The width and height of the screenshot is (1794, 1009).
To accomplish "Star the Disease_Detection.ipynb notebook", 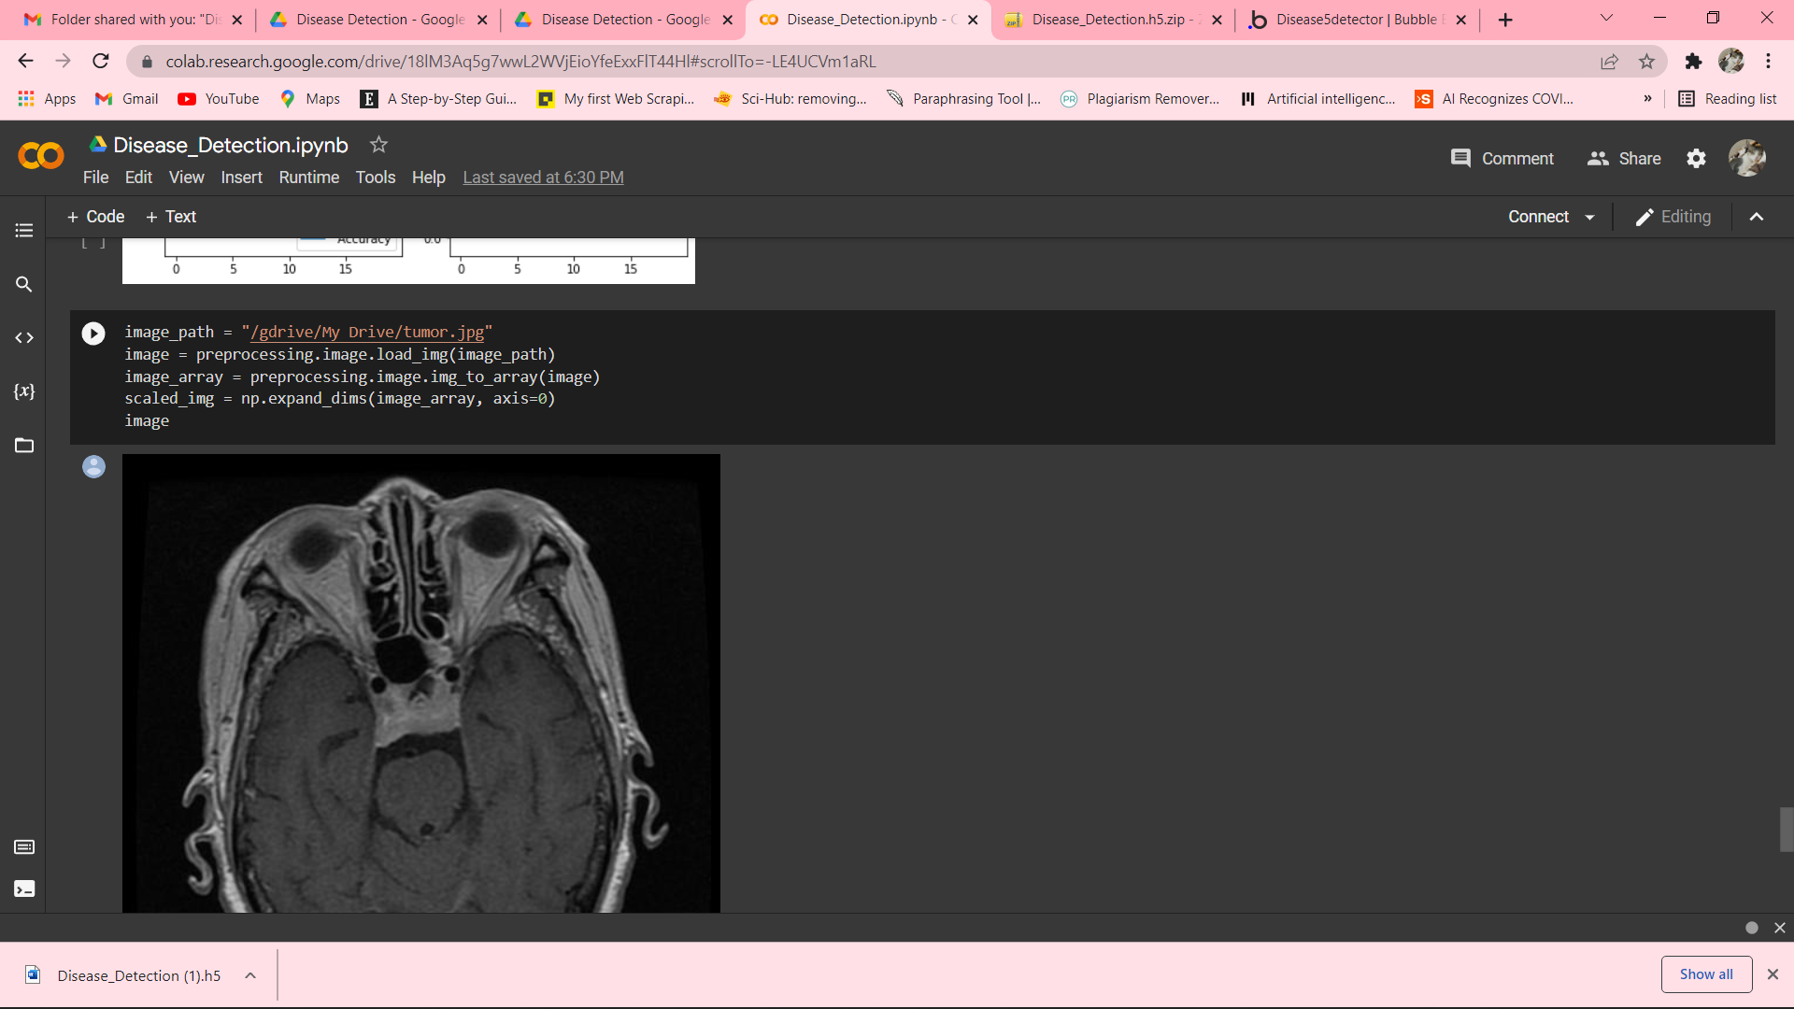I will 378,145.
